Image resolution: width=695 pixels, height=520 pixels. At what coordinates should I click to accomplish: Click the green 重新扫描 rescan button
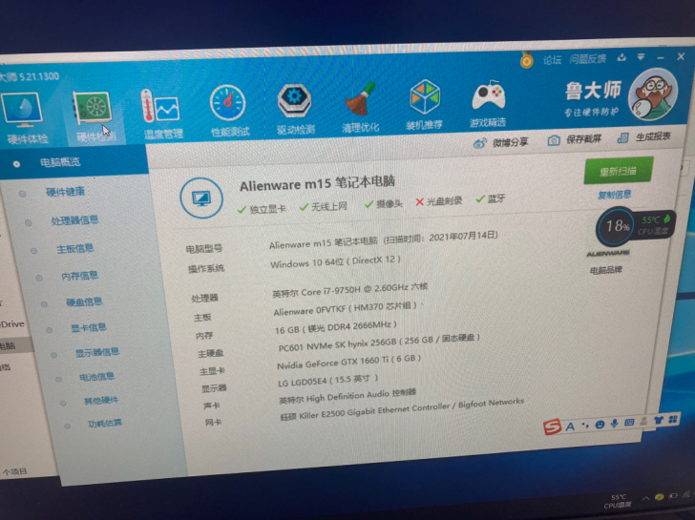(x=619, y=171)
